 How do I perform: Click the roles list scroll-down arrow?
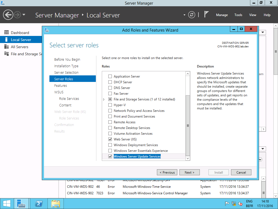(x=188, y=158)
